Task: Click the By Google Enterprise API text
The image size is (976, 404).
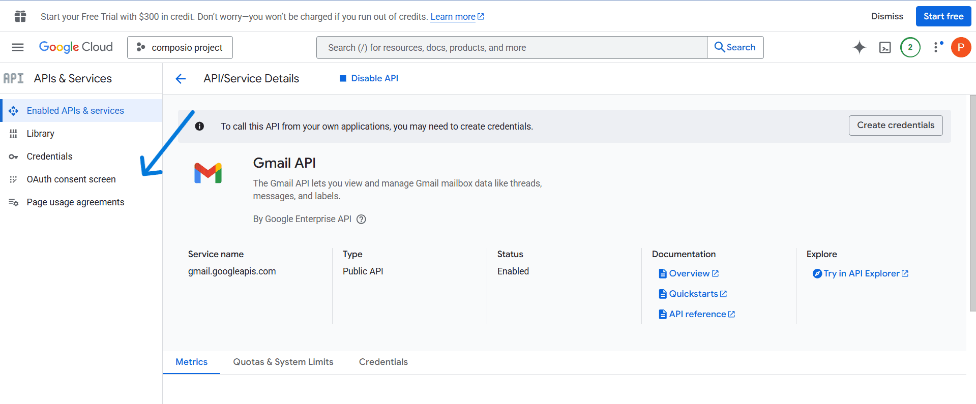Action: pyautogui.click(x=302, y=219)
